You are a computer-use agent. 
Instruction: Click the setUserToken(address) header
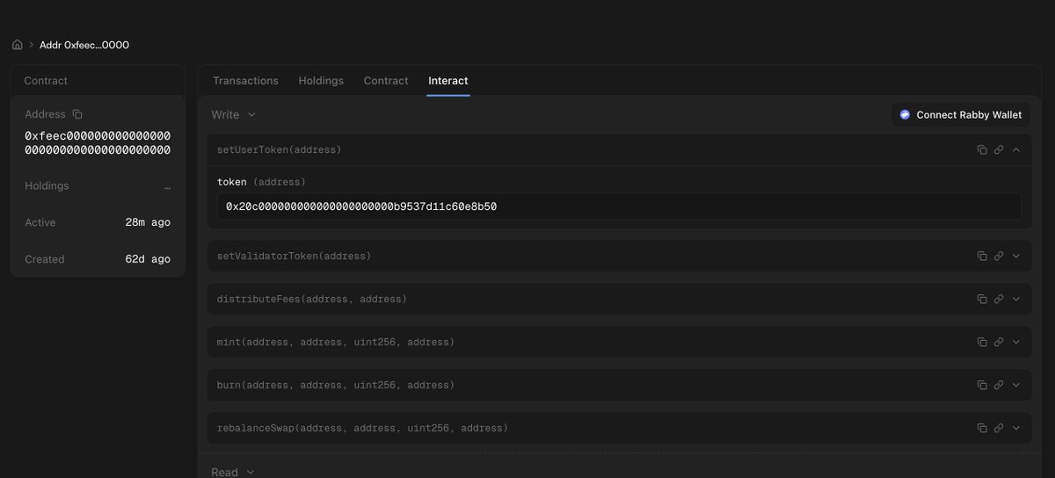tap(280, 150)
